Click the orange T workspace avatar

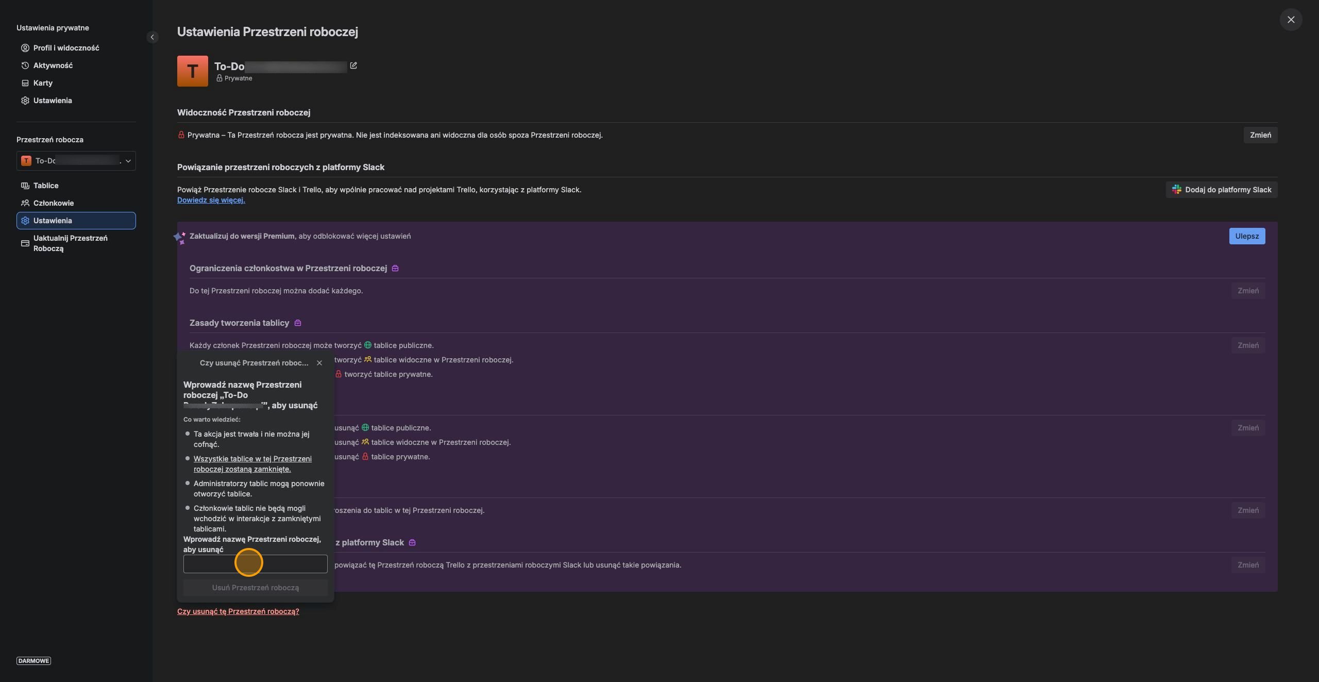click(193, 71)
